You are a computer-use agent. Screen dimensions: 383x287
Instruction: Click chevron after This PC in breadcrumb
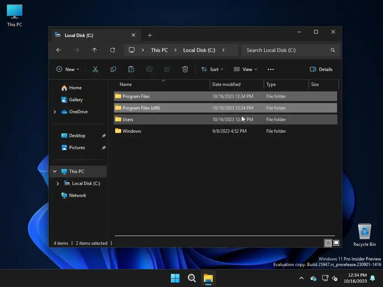click(x=175, y=50)
